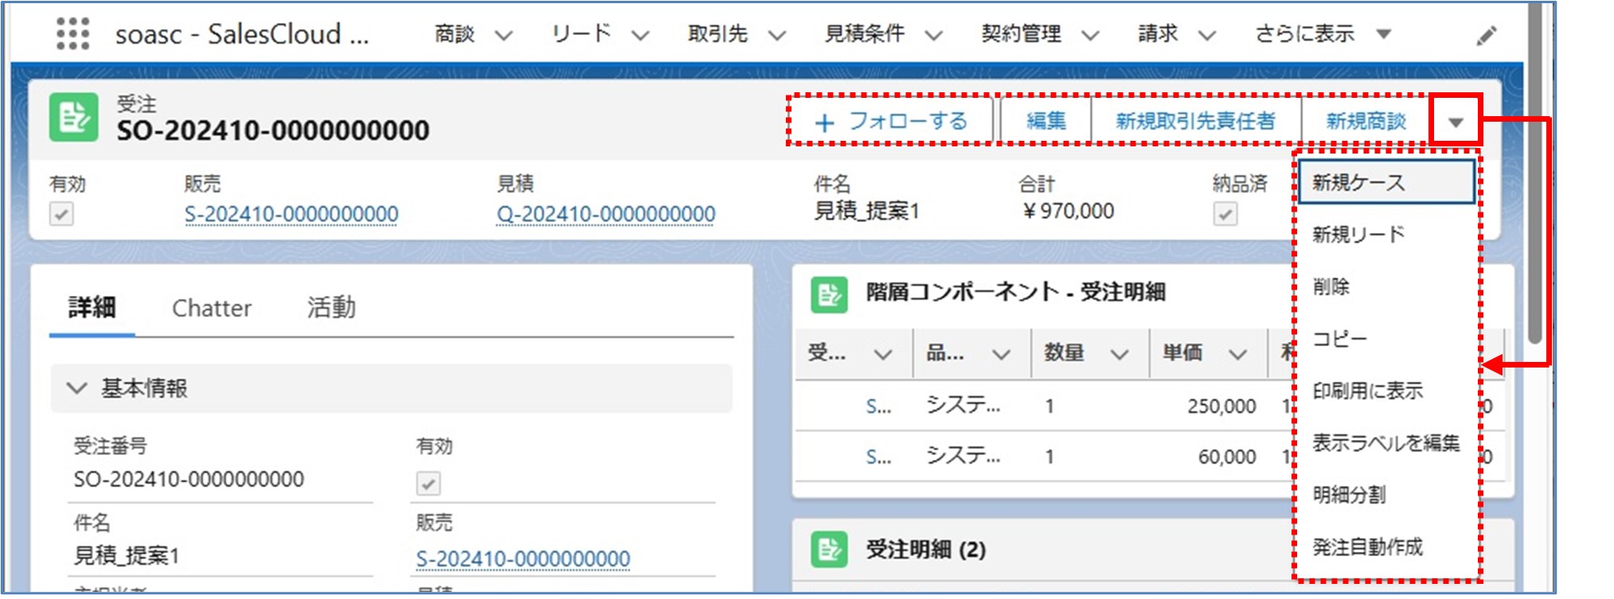Open the リード tab dropdown chevron

[x=640, y=35]
